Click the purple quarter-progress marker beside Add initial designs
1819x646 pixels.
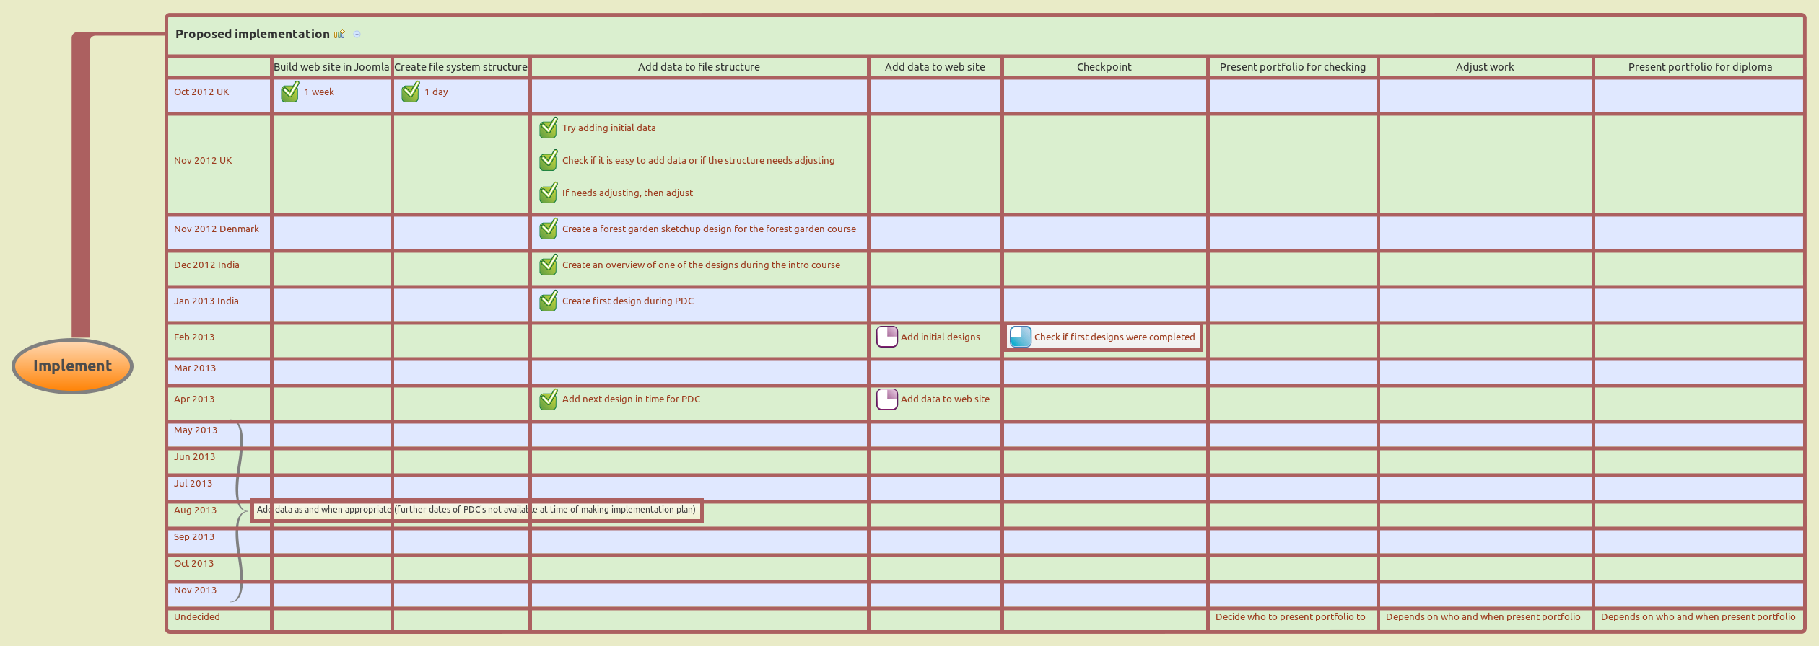point(886,337)
